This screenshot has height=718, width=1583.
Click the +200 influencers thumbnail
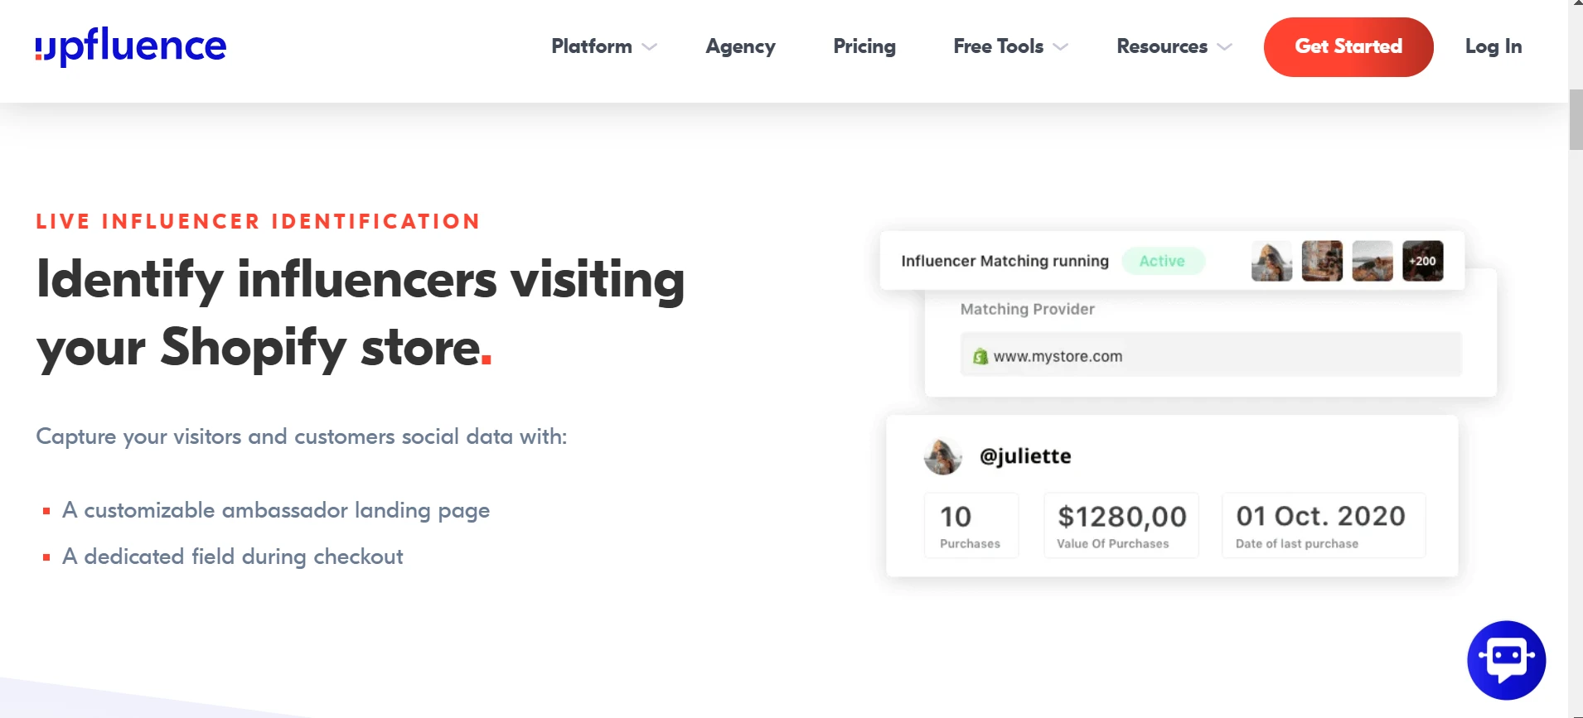tap(1422, 261)
